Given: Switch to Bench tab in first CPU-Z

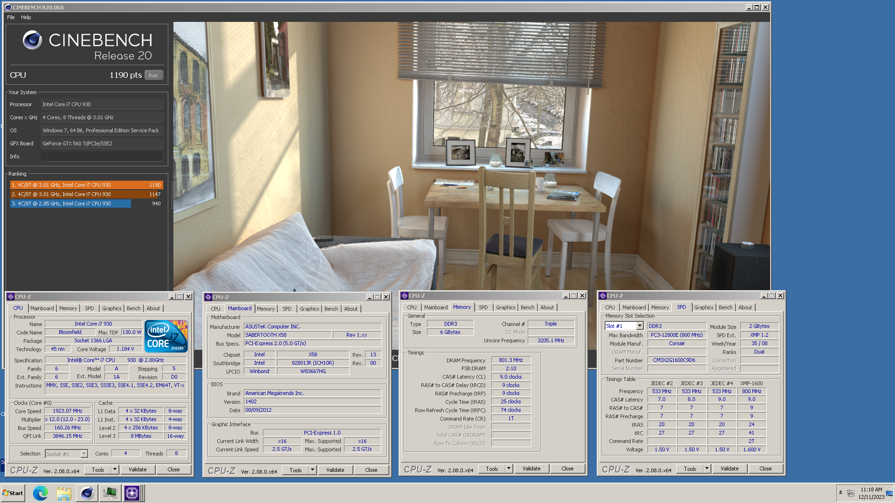Looking at the screenshot, I should coord(133,308).
